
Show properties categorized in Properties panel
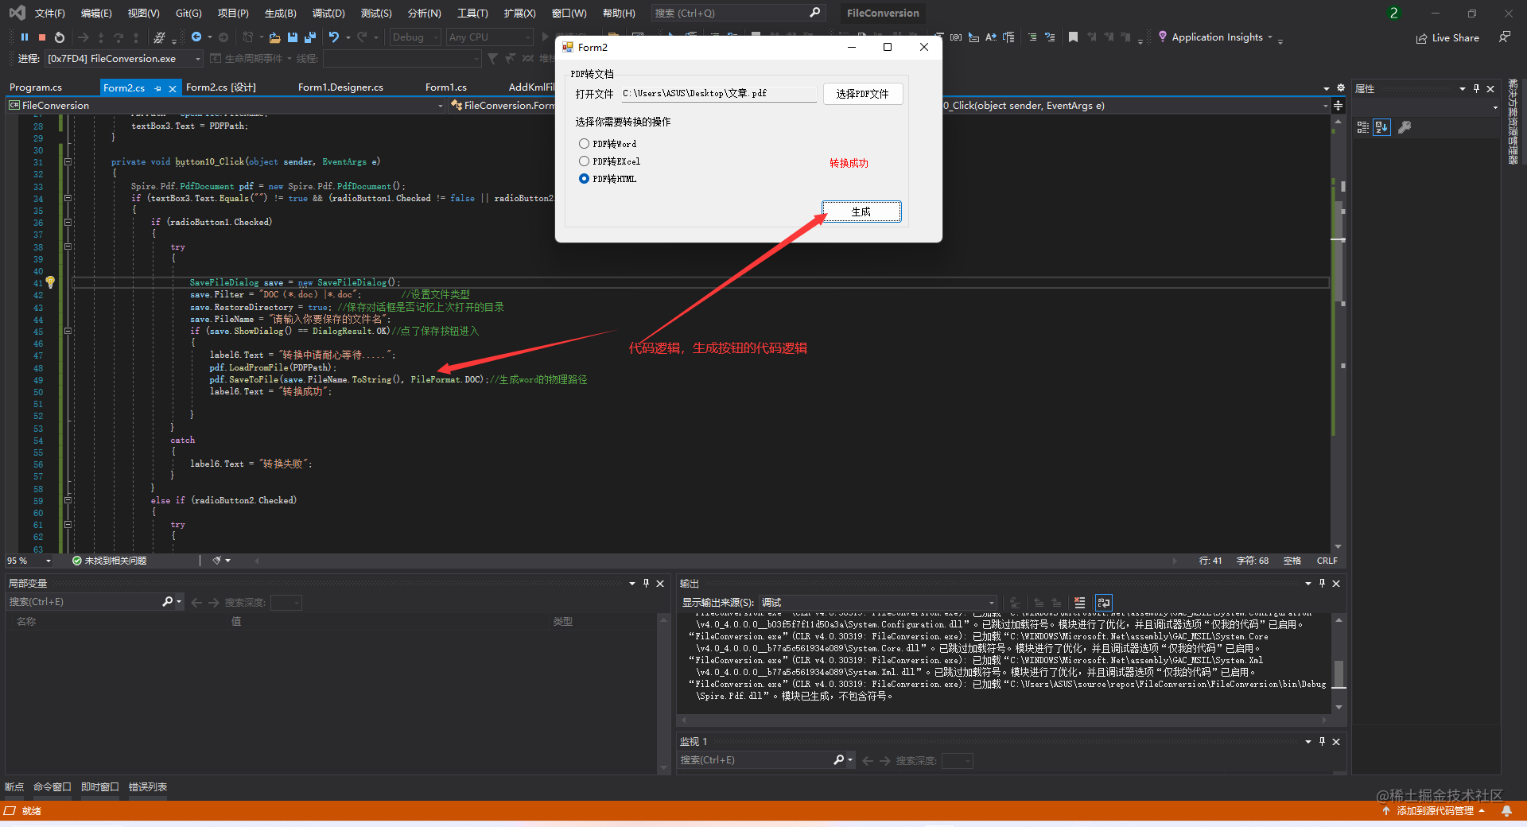point(1362,127)
